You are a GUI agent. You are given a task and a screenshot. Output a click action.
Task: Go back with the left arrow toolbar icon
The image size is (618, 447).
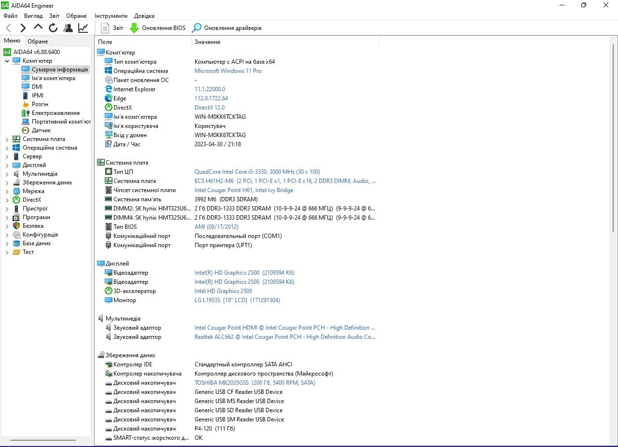[8, 28]
